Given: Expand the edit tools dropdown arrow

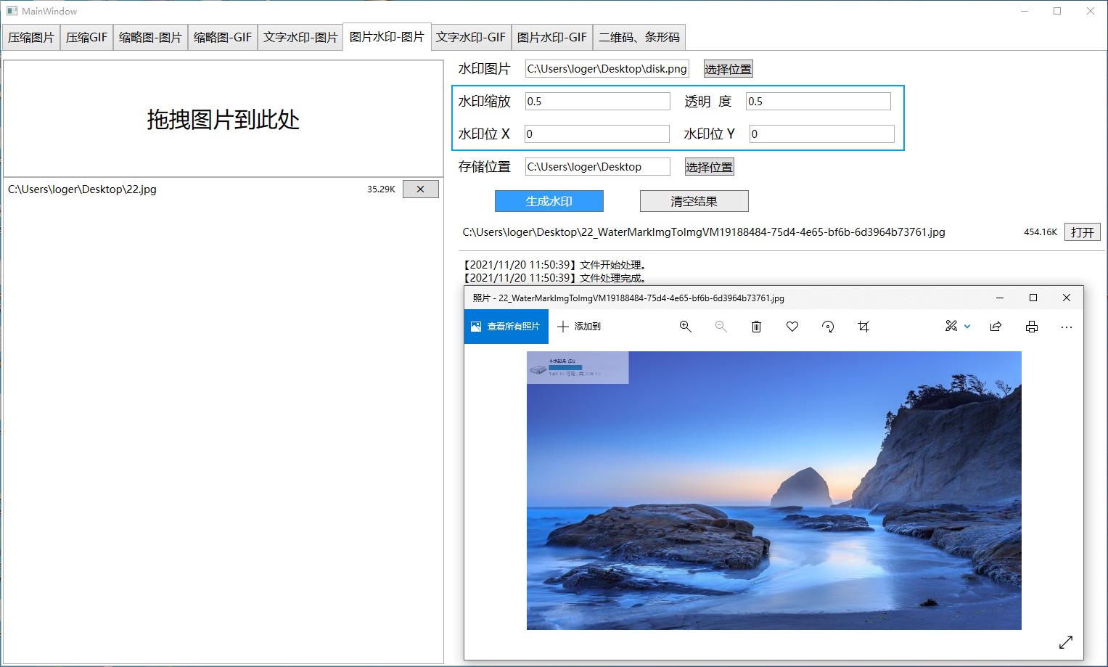Looking at the screenshot, I should (967, 327).
